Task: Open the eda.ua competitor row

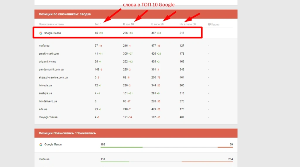Action: pos(136,109)
